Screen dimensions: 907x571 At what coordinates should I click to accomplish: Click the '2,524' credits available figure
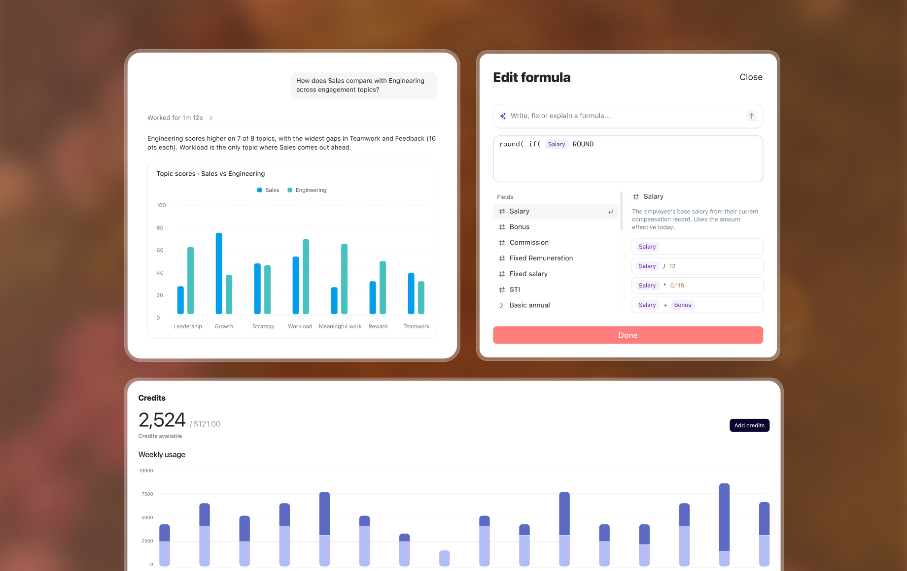click(162, 420)
